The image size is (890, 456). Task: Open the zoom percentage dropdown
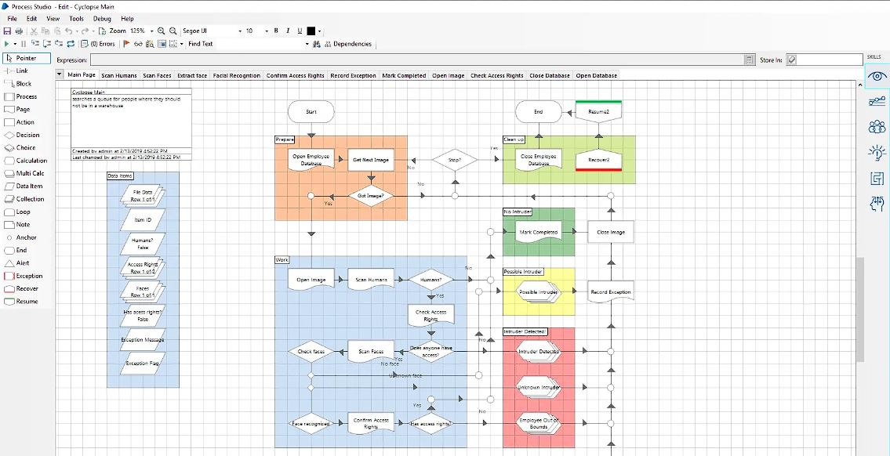click(151, 31)
